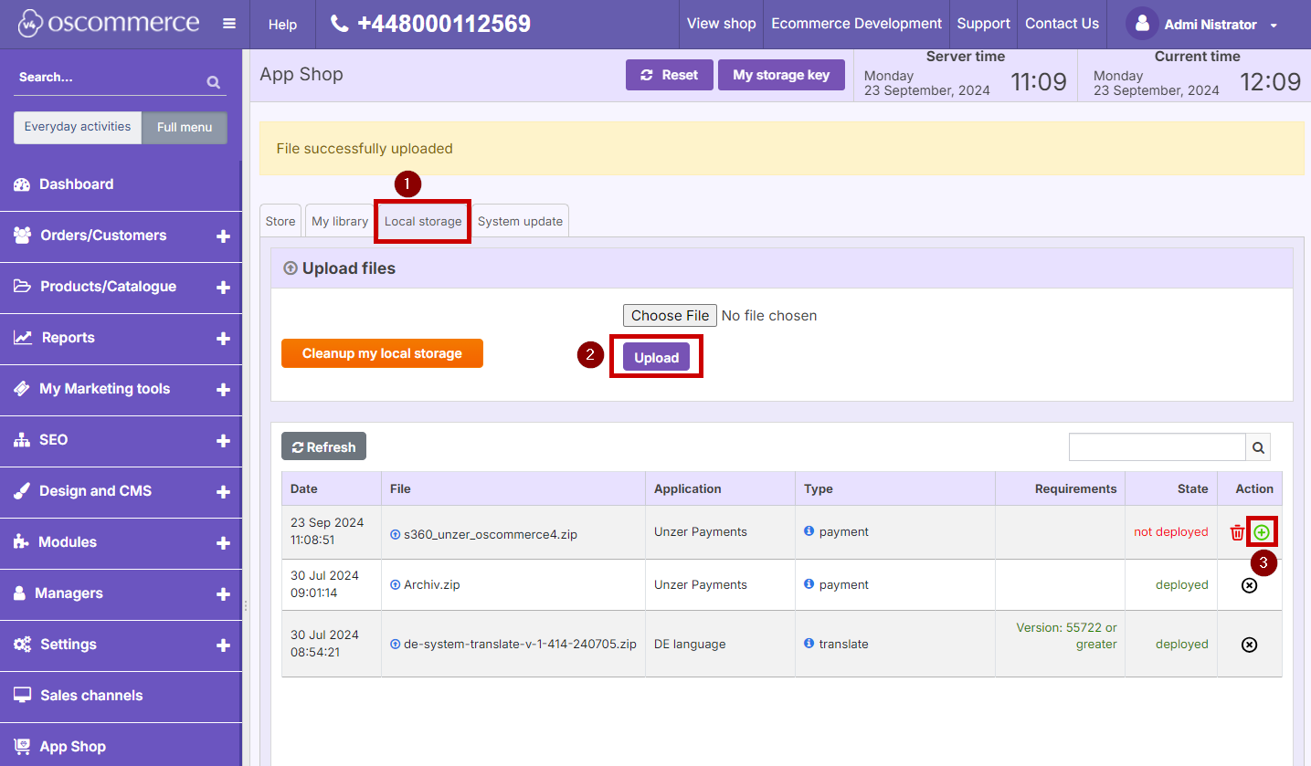Click the table search input field
The image size is (1311, 766).
click(x=1158, y=447)
